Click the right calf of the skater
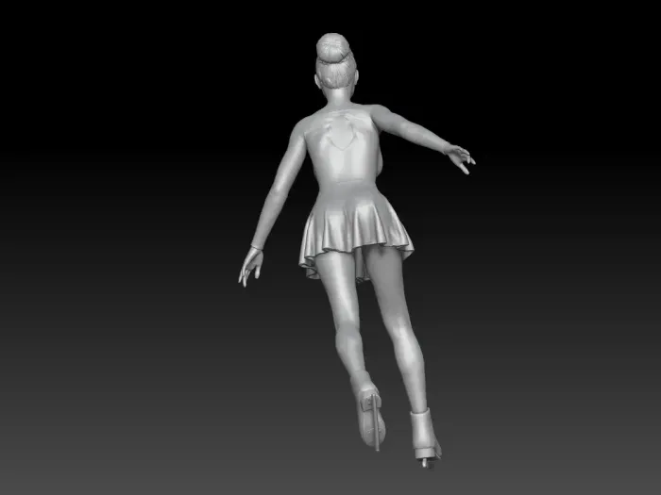This screenshot has height=495, width=661. pyautogui.click(x=411, y=366)
